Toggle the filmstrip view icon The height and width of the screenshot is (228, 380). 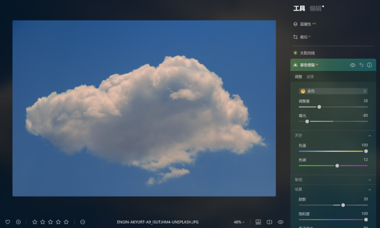click(x=258, y=222)
